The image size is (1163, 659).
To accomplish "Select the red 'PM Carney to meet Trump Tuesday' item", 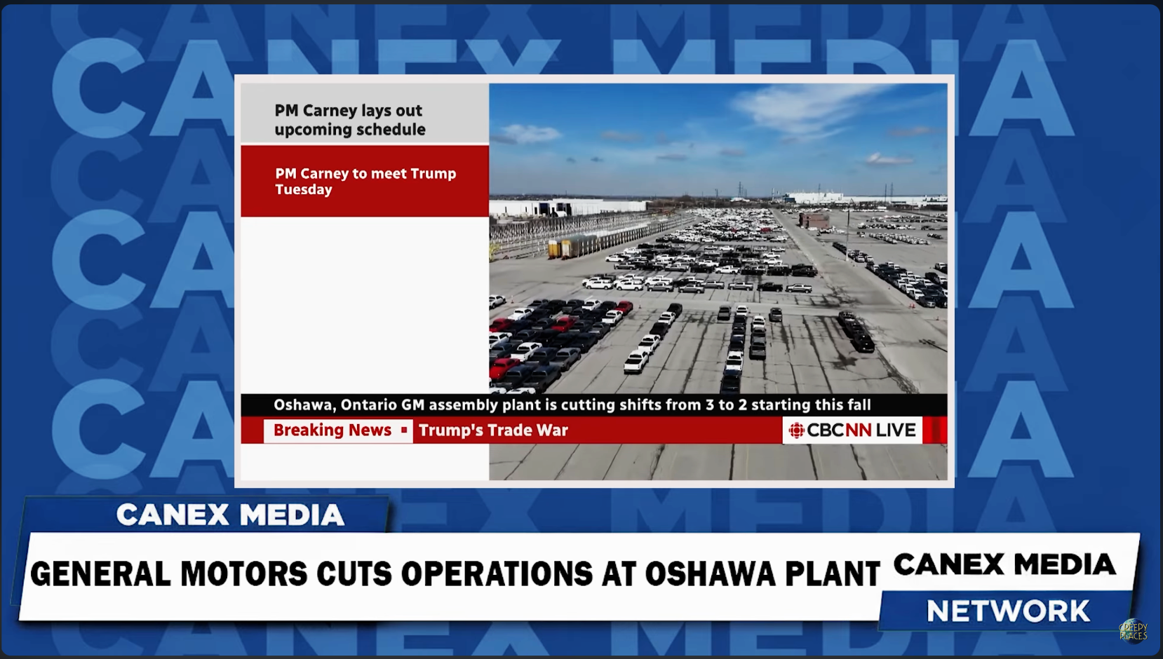I will click(365, 181).
